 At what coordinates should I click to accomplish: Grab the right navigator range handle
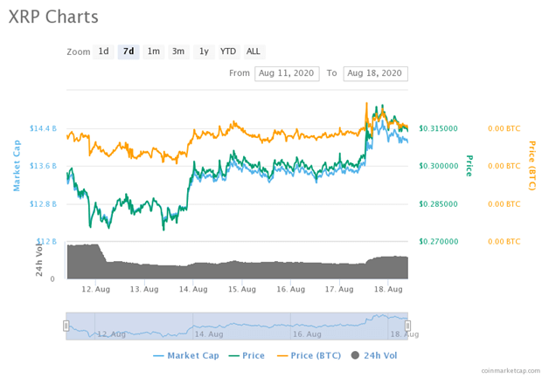click(x=407, y=326)
